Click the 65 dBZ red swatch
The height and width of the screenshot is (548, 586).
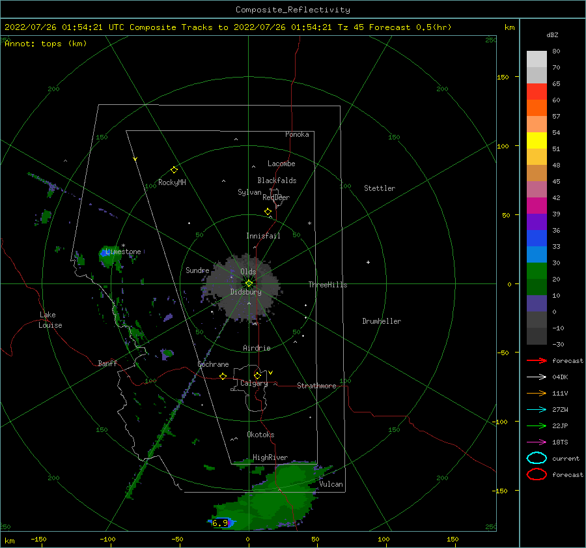[537, 92]
